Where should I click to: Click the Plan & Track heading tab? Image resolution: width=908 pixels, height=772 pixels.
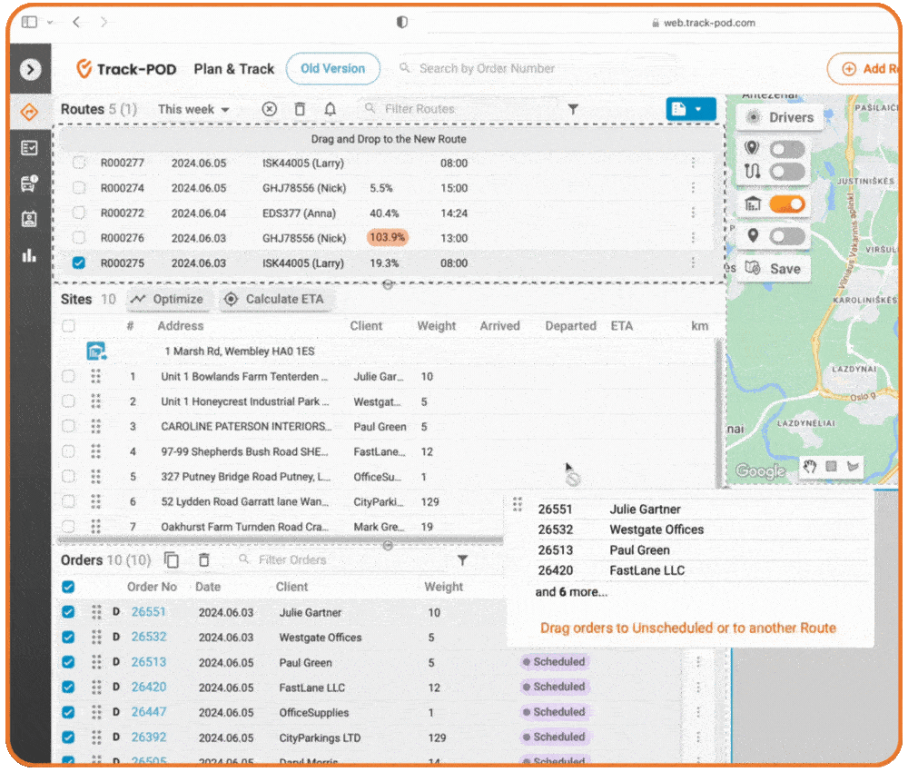[x=233, y=69]
